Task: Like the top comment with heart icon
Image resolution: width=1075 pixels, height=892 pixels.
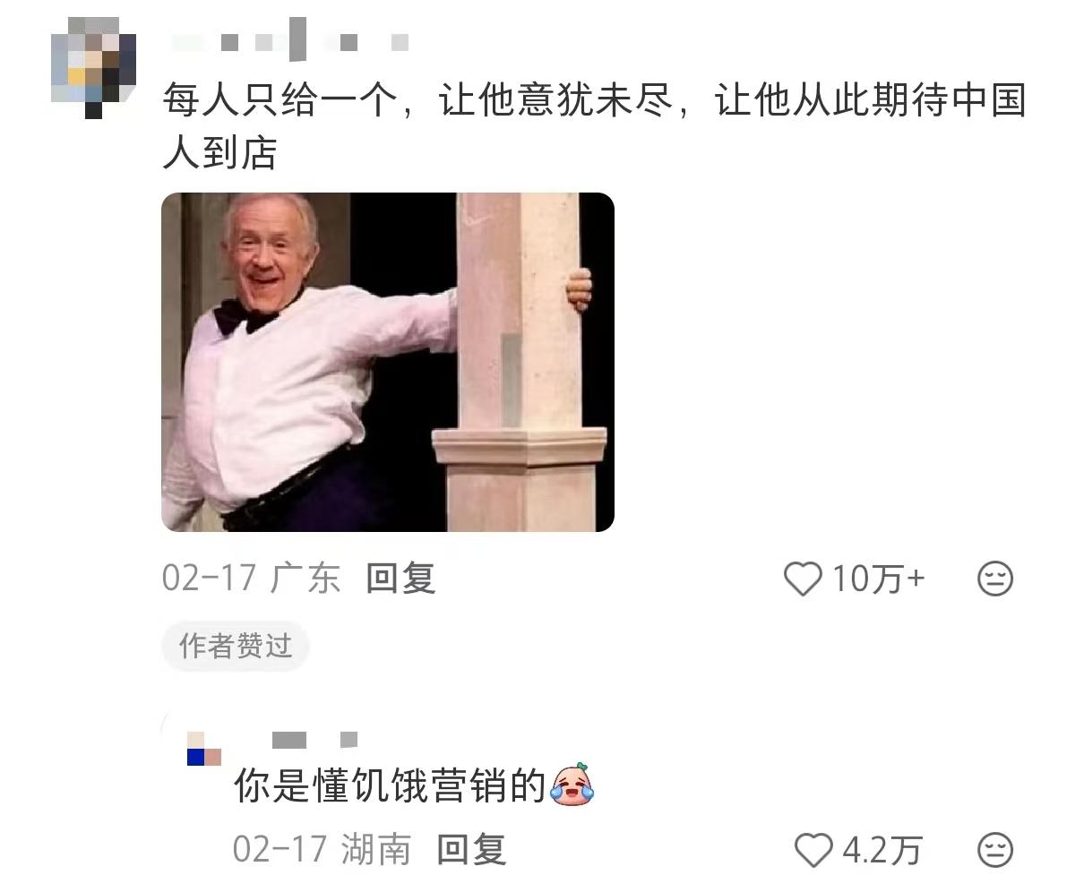Action: (803, 579)
